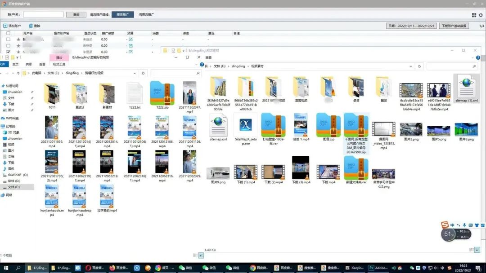Open the Photoshop icon in the taskbar
486x273 pixels.
[x=371, y=268]
